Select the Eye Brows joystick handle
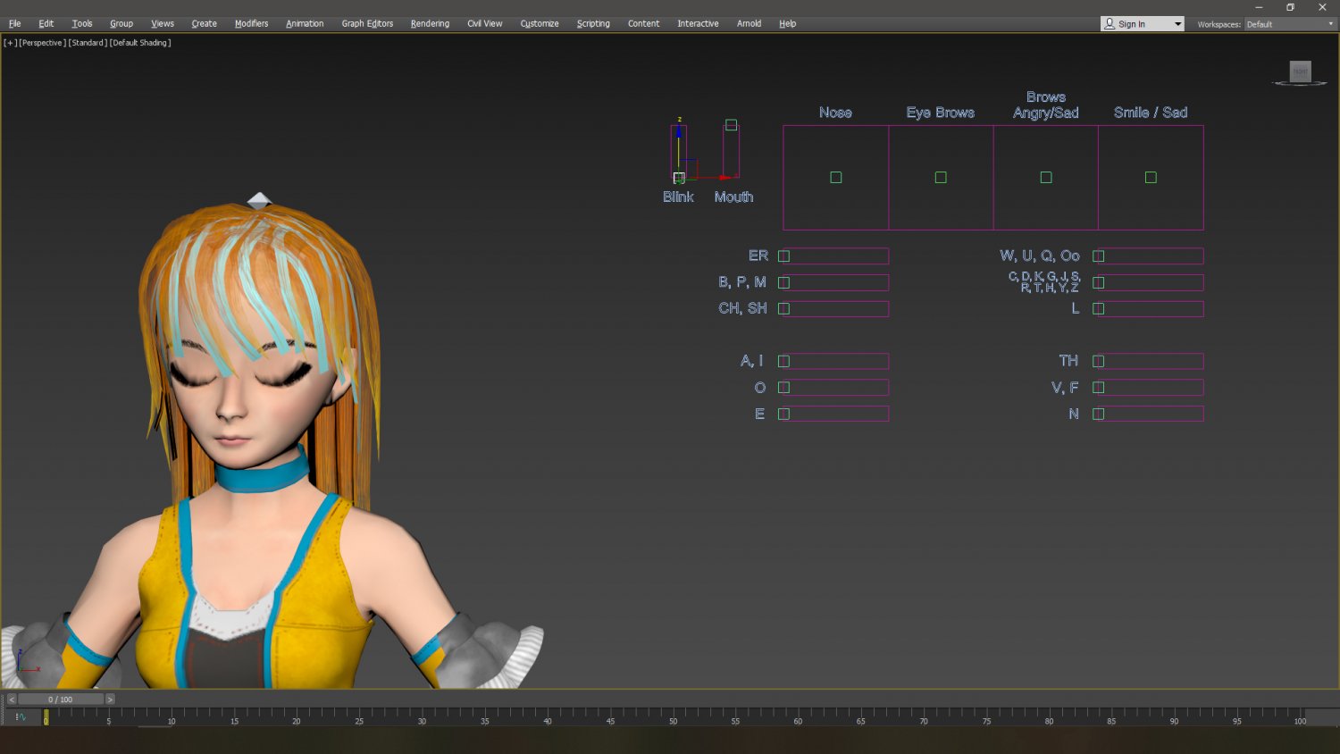 point(941,178)
